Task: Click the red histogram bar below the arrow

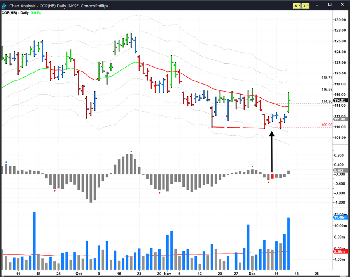Action: 272,177
